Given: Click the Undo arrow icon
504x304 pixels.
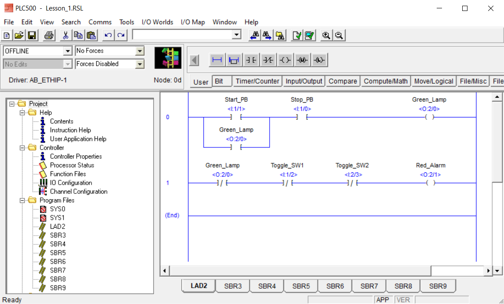Looking at the screenshot, I should coord(108,35).
